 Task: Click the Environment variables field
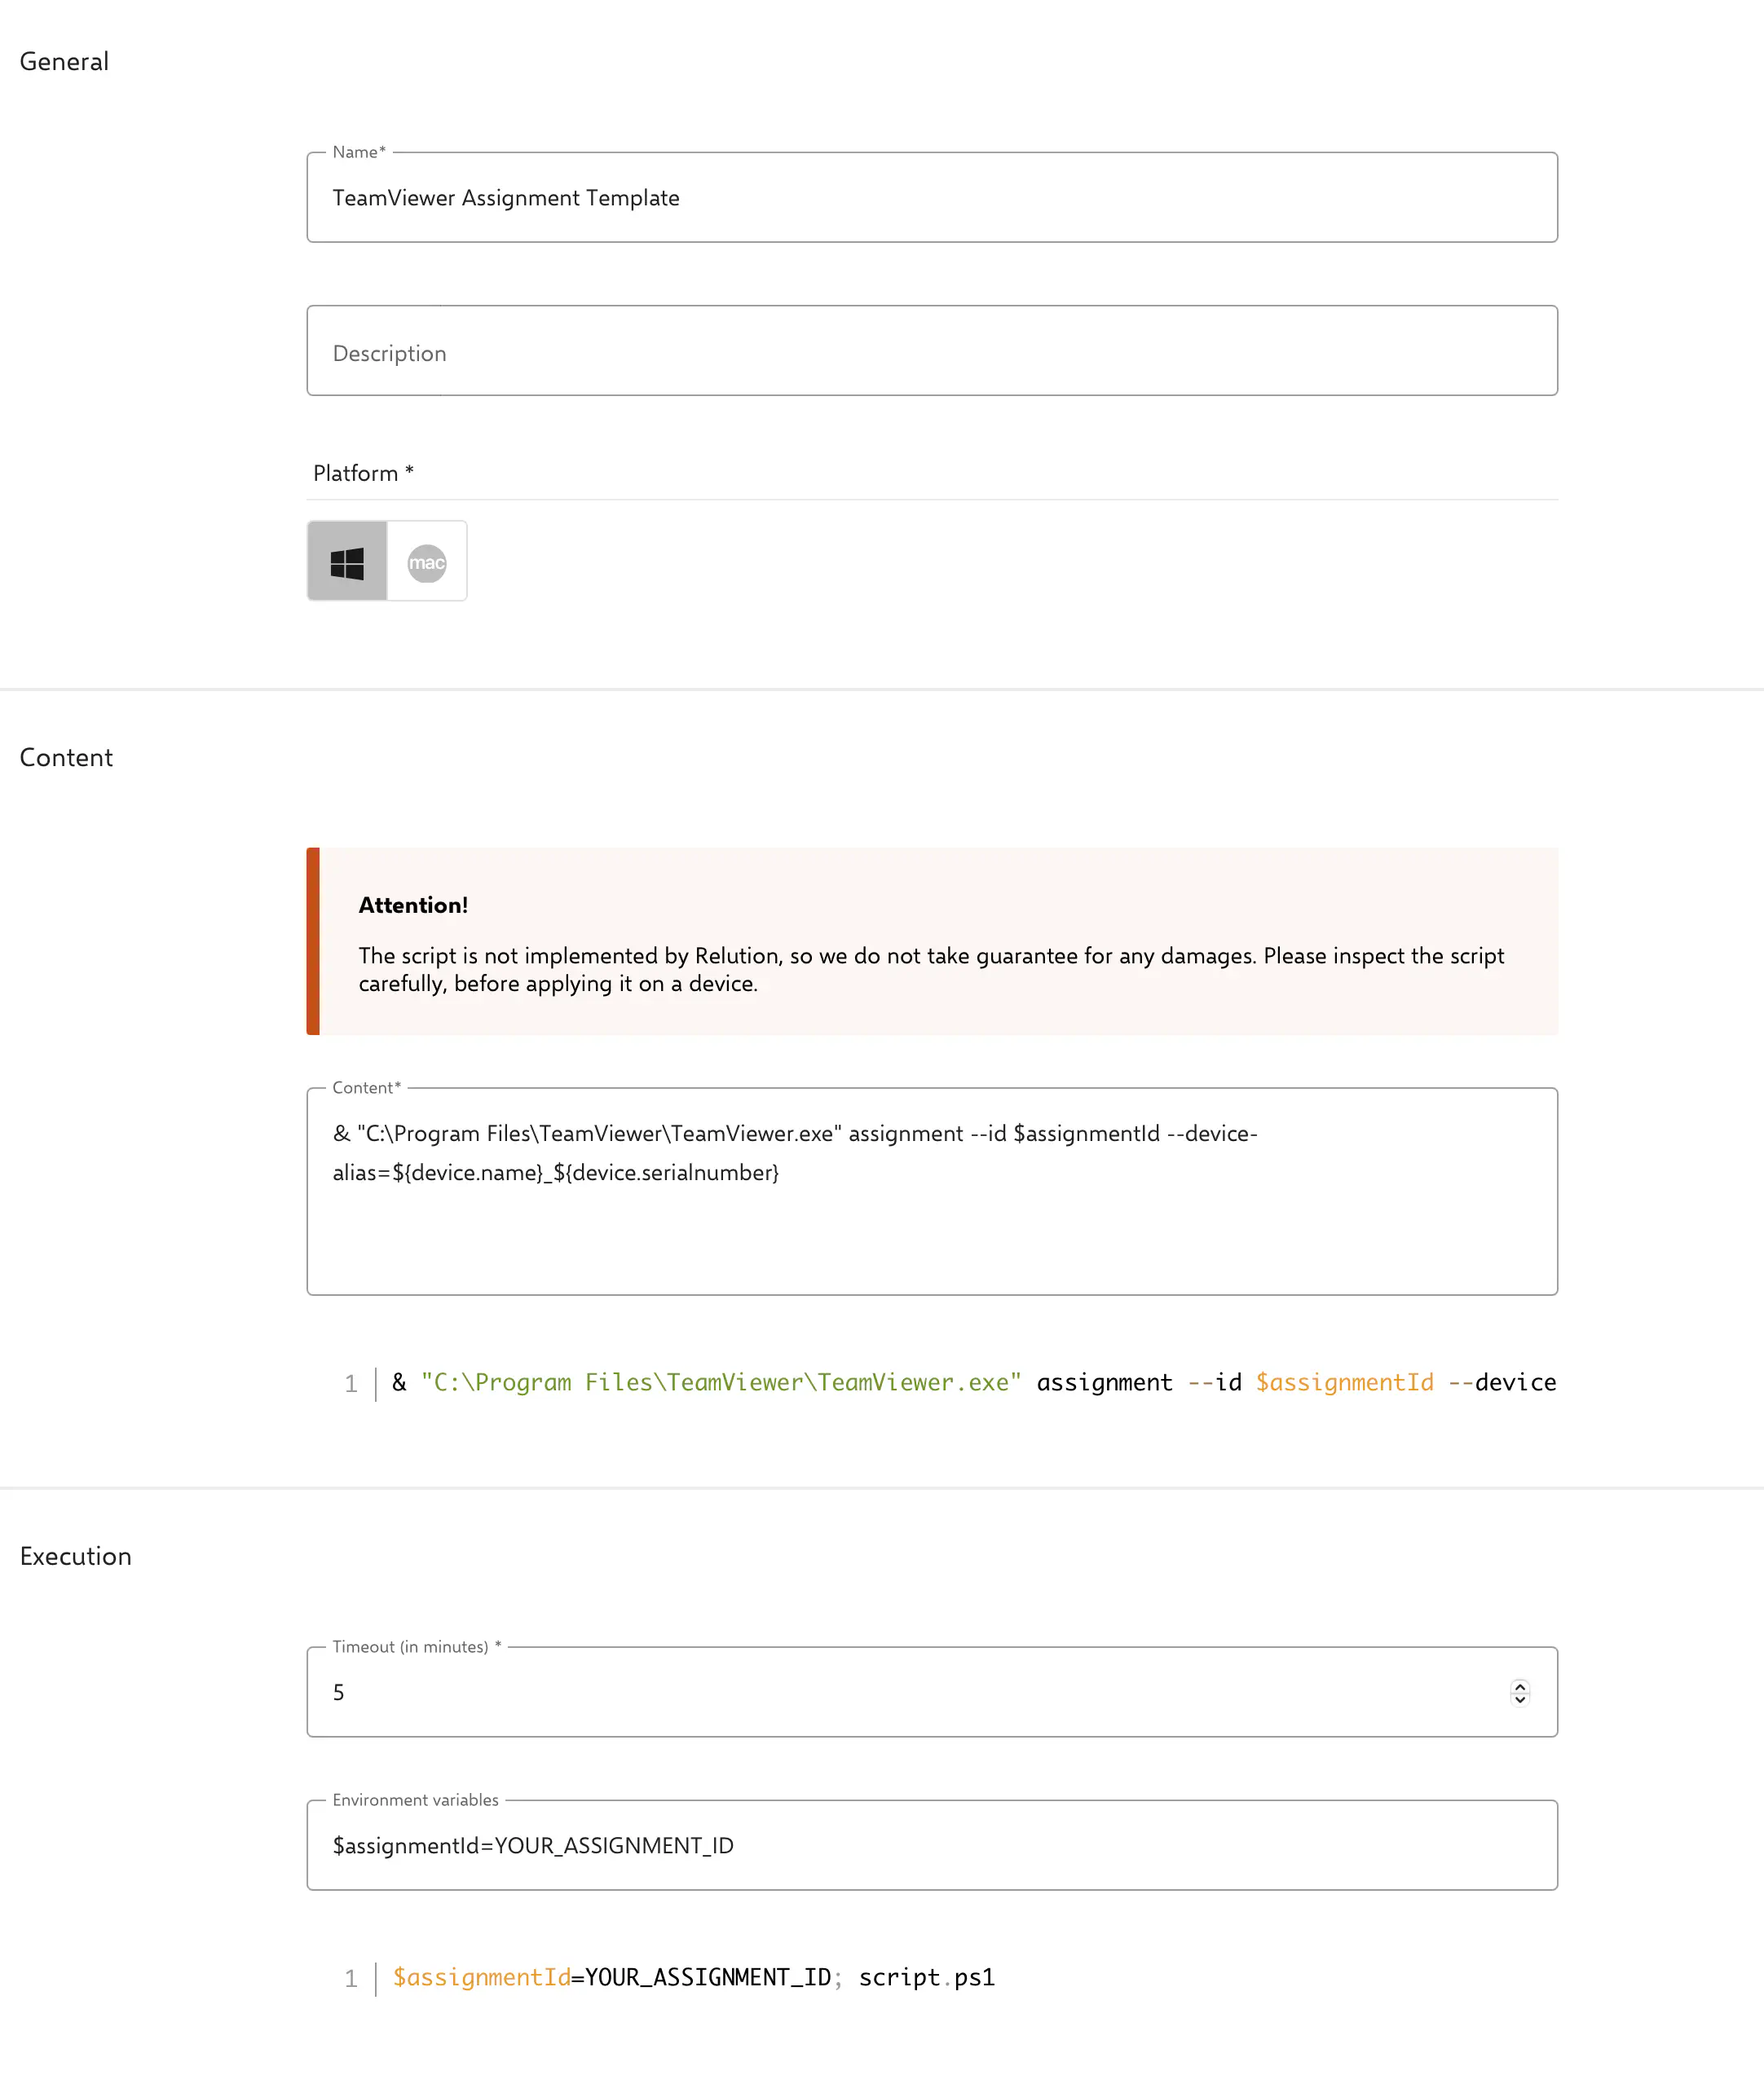click(x=930, y=1845)
